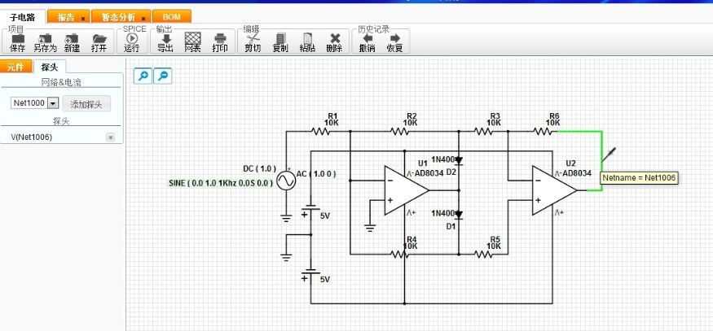
Task: Remove the V(Net1006) probe entry
Action: point(111,137)
